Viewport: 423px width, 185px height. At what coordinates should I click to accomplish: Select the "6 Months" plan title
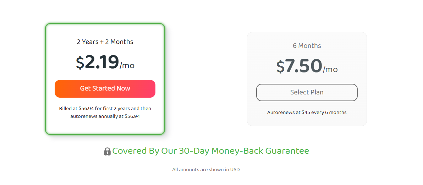click(307, 46)
